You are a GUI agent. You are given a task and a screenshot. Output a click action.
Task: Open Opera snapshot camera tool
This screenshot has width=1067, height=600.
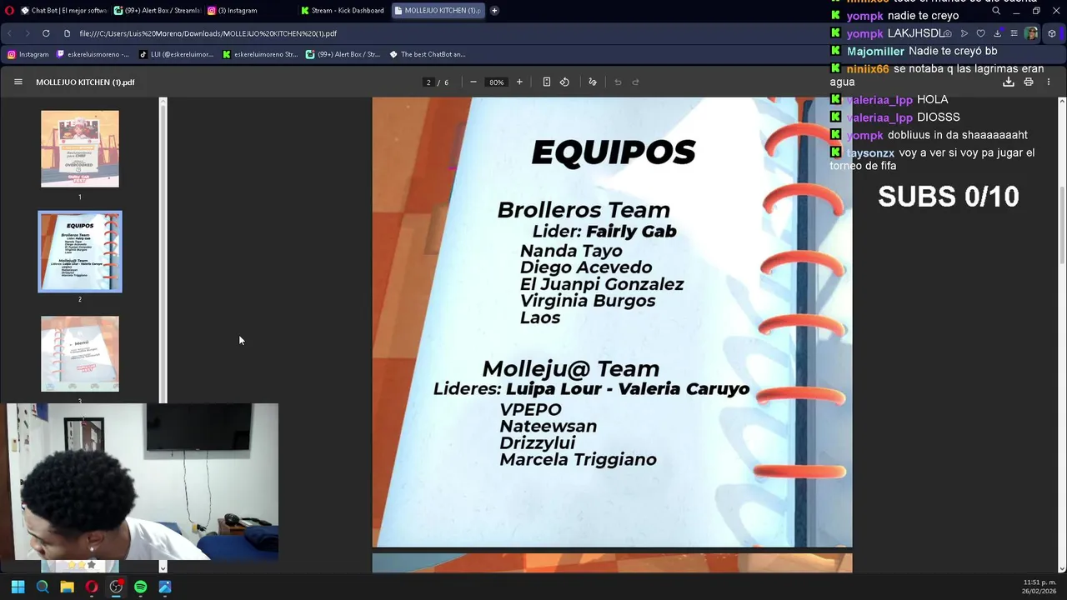coord(947,33)
